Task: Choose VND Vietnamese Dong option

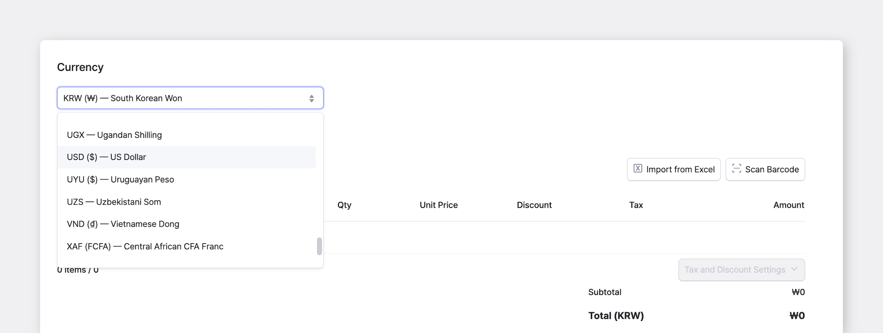Action: point(187,224)
